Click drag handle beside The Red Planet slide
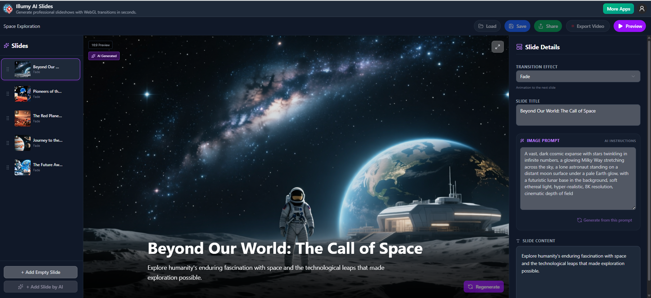Viewport: 651px width, 298px height. click(8, 118)
